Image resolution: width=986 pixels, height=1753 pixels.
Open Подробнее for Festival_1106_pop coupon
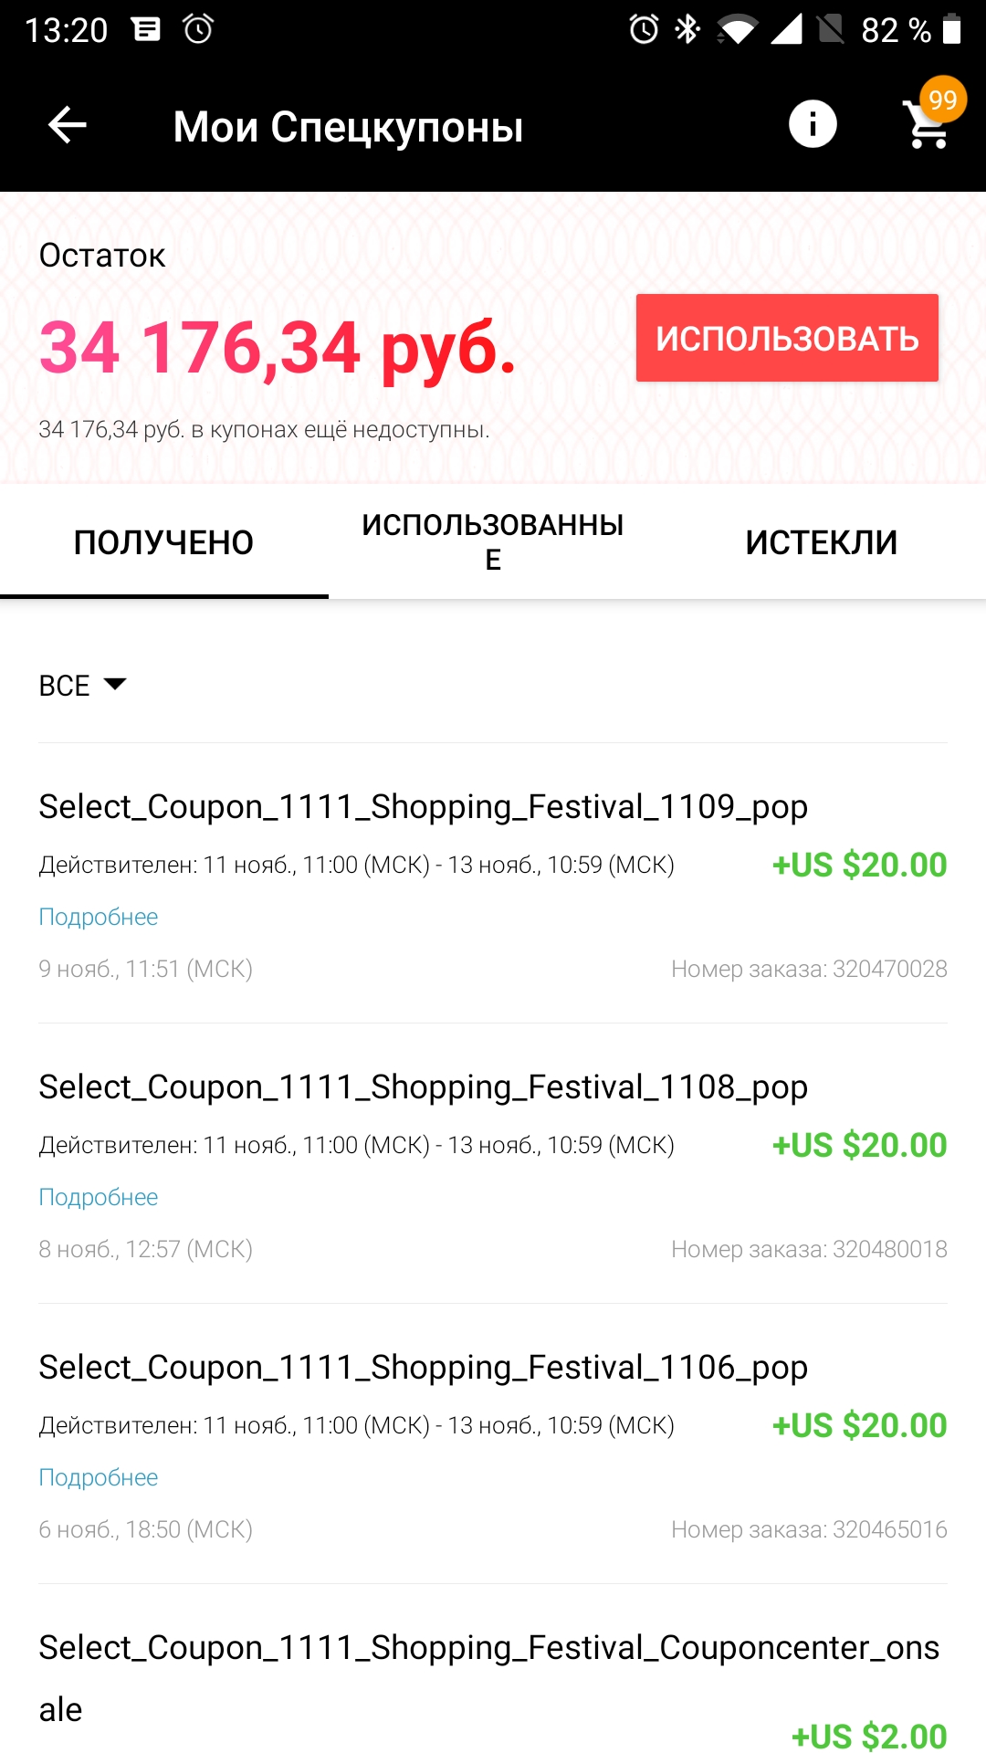click(99, 1477)
